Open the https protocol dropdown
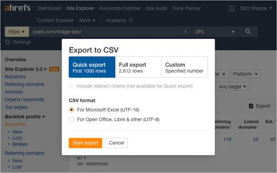 17,32
